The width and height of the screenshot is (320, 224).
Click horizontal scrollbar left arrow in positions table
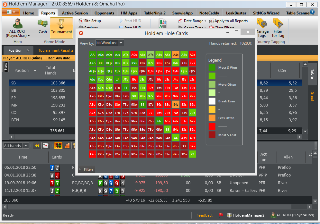[12, 137]
